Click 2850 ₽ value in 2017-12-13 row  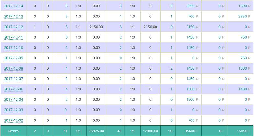click(x=243, y=17)
